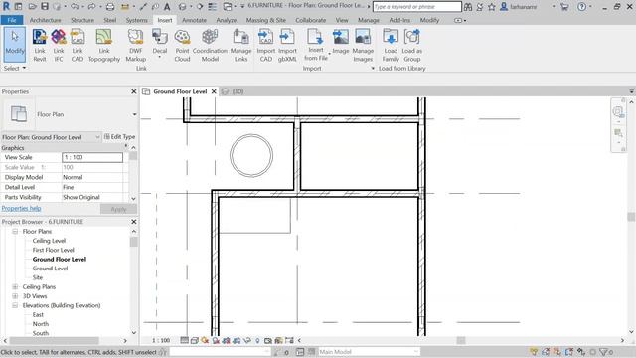Click the Import CAD tool
The height and width of the screenshot is (358, 636).
click(266, 46)
